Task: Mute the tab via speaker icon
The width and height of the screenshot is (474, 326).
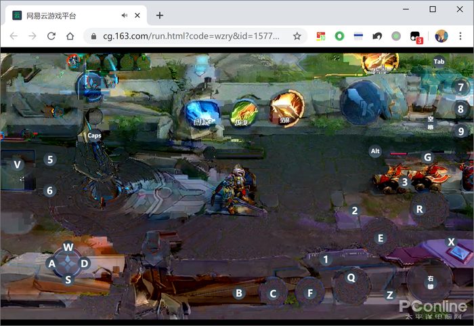Action: (x=125, y=16)
